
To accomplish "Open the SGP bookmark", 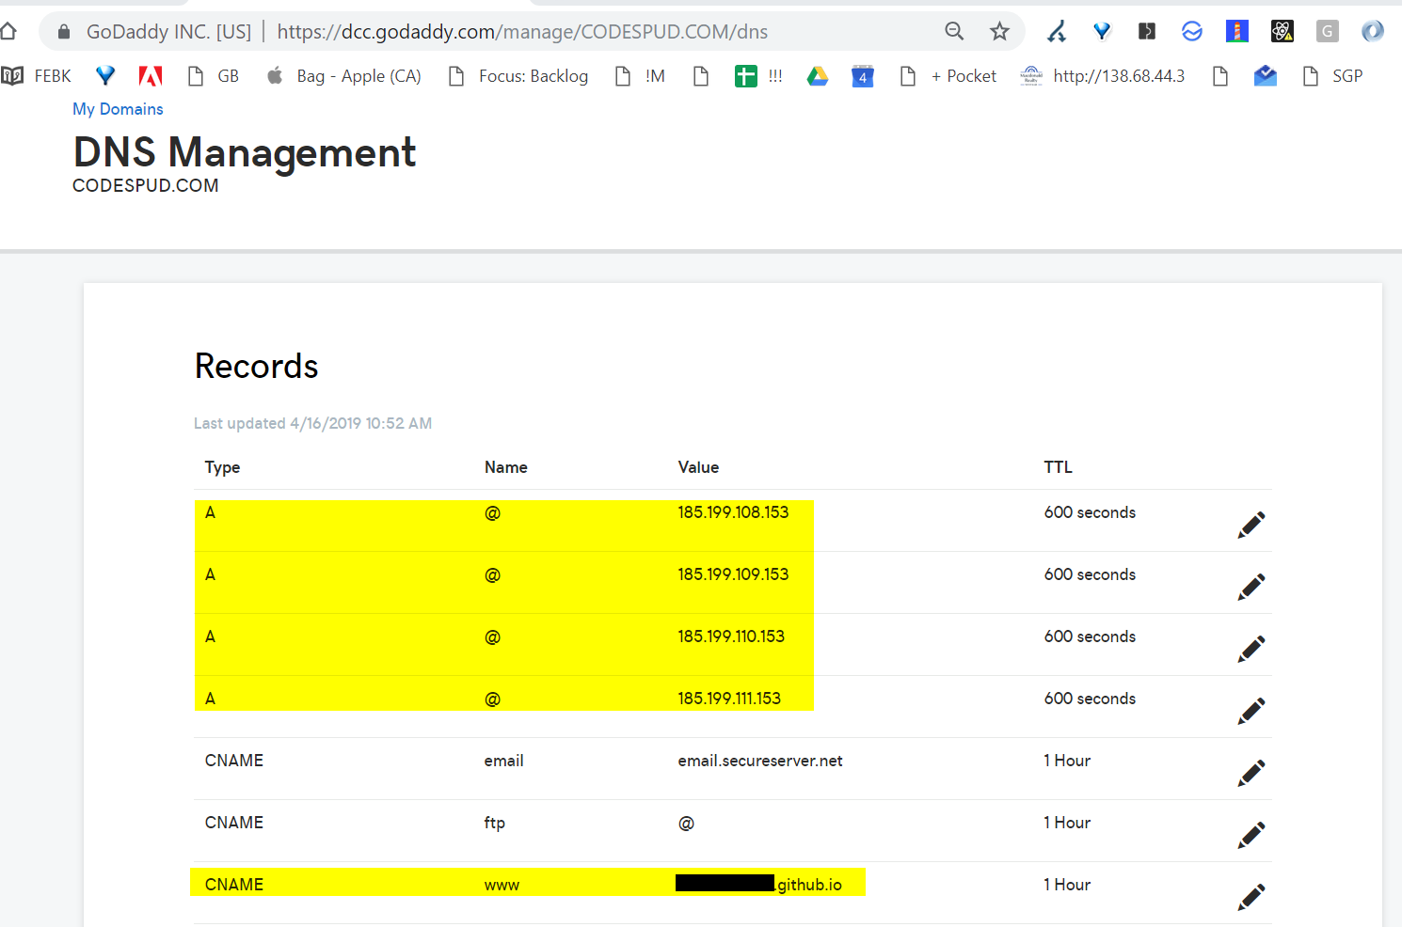I will (x=1332, y=76).
